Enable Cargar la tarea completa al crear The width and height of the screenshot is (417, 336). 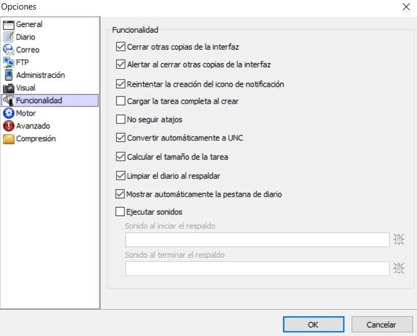(x=120, y=101)
